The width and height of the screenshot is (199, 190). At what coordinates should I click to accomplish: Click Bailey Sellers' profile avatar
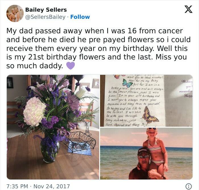point(15,13)
